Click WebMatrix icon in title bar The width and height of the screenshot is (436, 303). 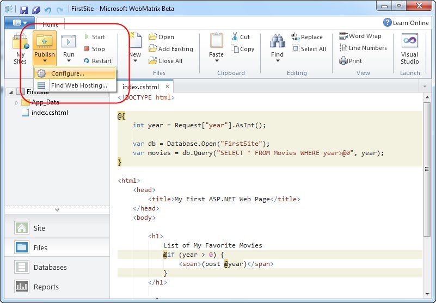9,9
